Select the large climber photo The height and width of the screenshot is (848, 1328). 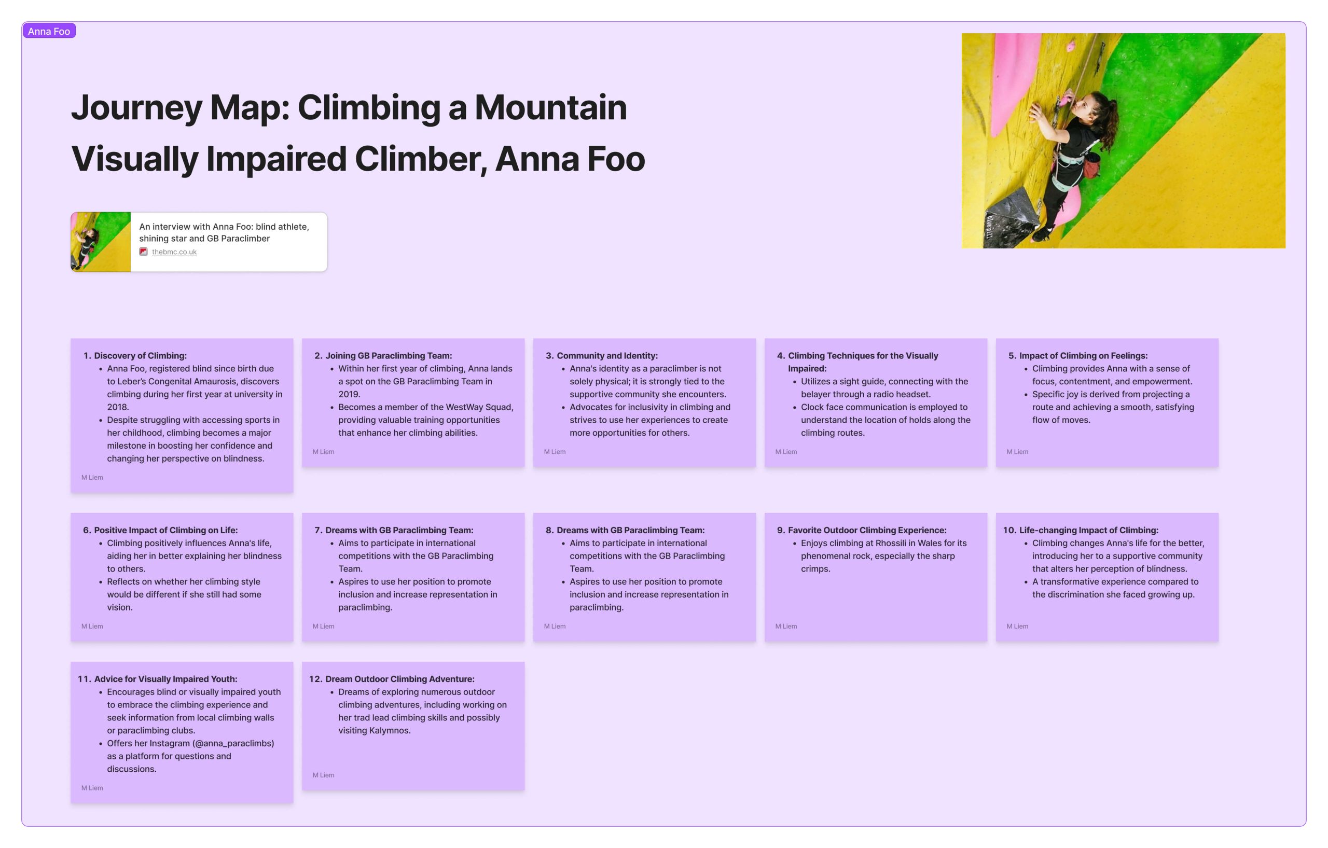pyautogui.click(x=1123, y=141)
